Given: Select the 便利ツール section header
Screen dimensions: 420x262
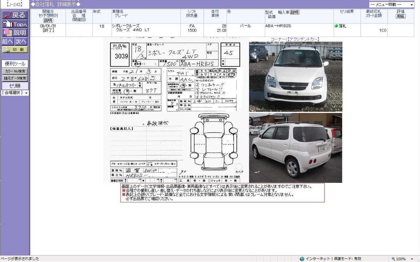Looking at the screenshot, I should (15, 64).
